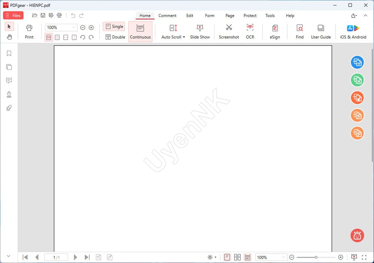
Task: Open the Find search tool
Action: pos(299,32)
